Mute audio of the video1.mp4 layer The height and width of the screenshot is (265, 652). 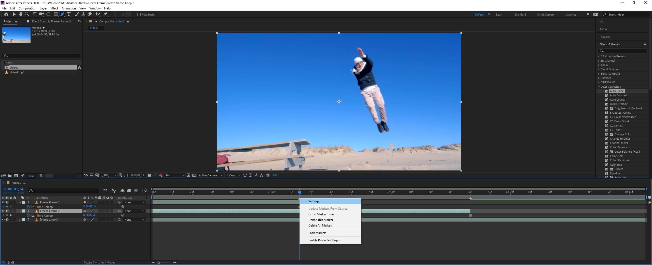(7, 219)
